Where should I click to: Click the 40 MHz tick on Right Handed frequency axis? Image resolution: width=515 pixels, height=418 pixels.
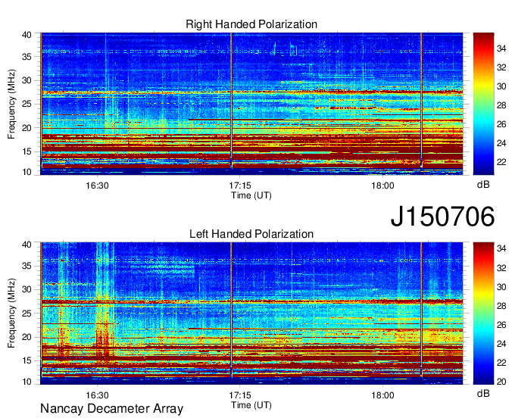point(27,35)
